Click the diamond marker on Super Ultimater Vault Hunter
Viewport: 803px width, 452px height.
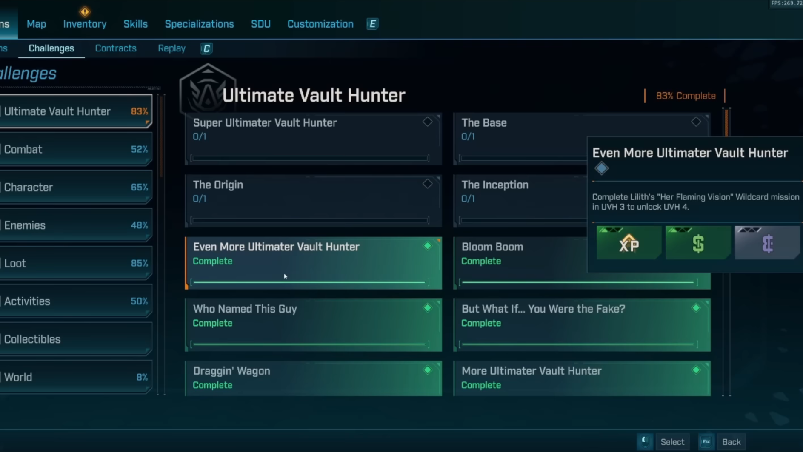coord(427,122)
